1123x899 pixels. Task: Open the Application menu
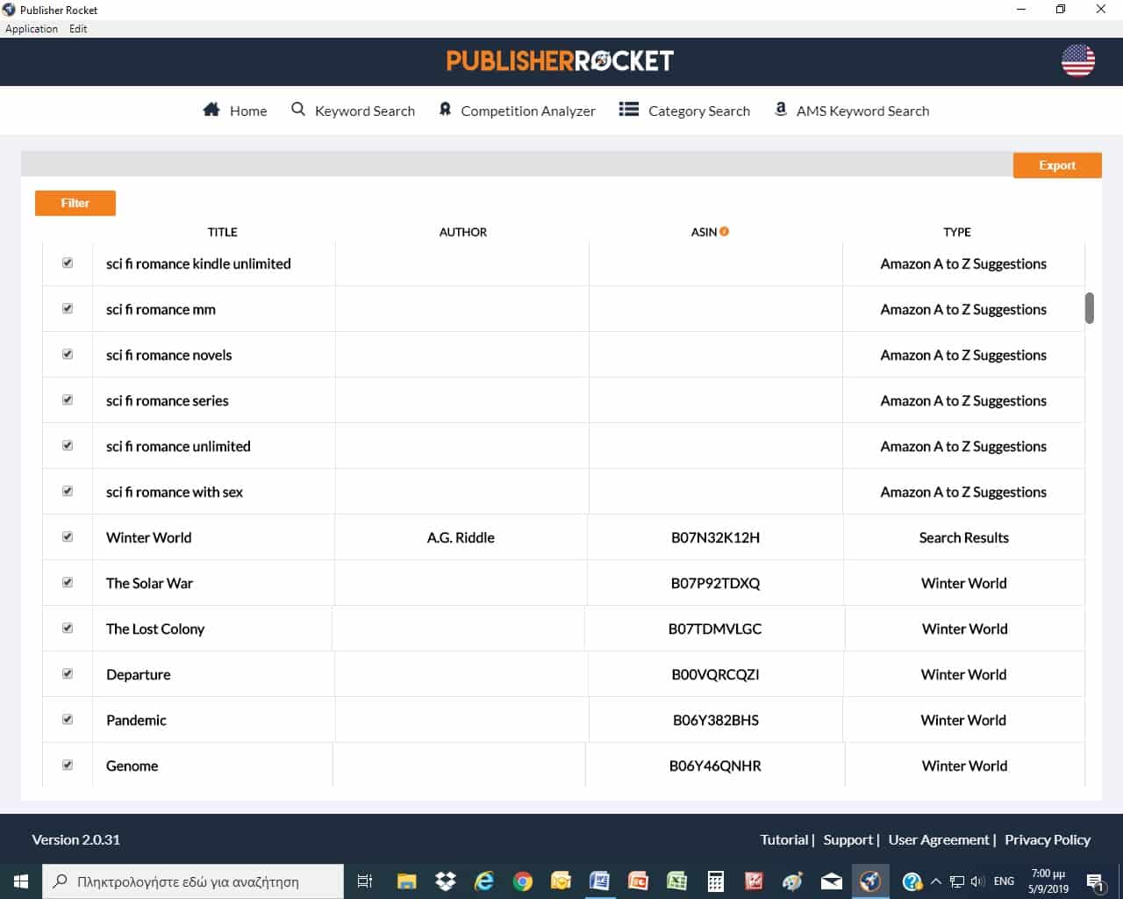click(32, 28)
